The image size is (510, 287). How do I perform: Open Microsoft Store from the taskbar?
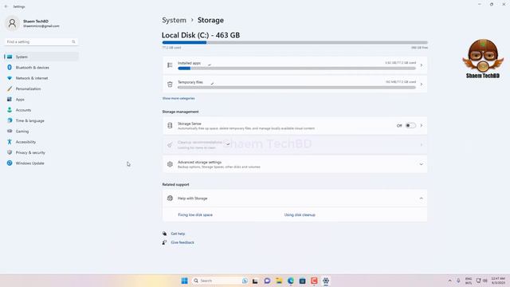click(x=302, y=281)
